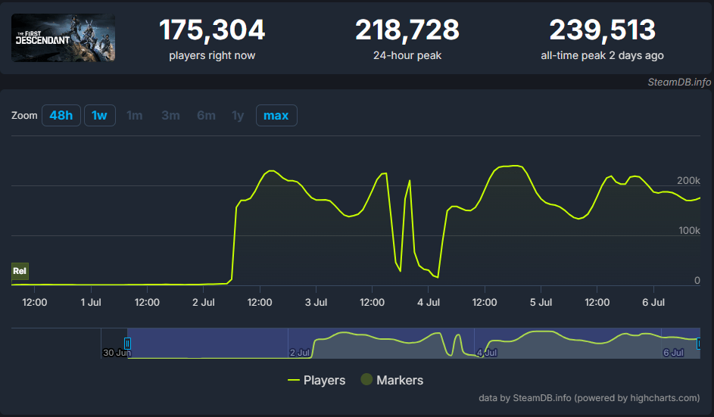Click the 218,728 24-hour peak figure

(407, 30)
